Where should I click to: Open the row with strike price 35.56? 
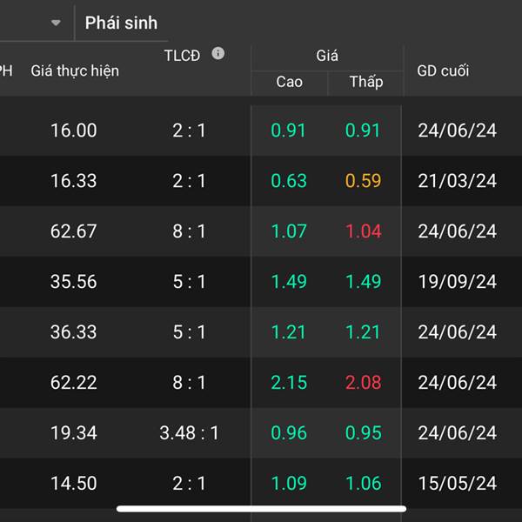tap(261, 282)
